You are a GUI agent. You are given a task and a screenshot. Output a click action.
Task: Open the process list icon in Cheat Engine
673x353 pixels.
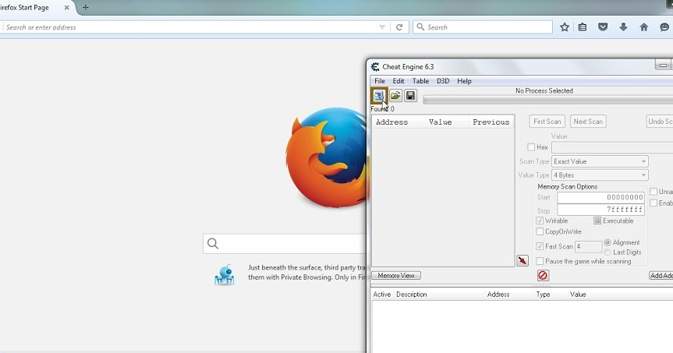(x=379, y=96)
